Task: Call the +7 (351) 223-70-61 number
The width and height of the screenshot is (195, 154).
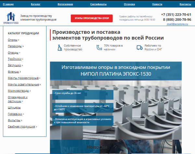Action: [176, 15]
